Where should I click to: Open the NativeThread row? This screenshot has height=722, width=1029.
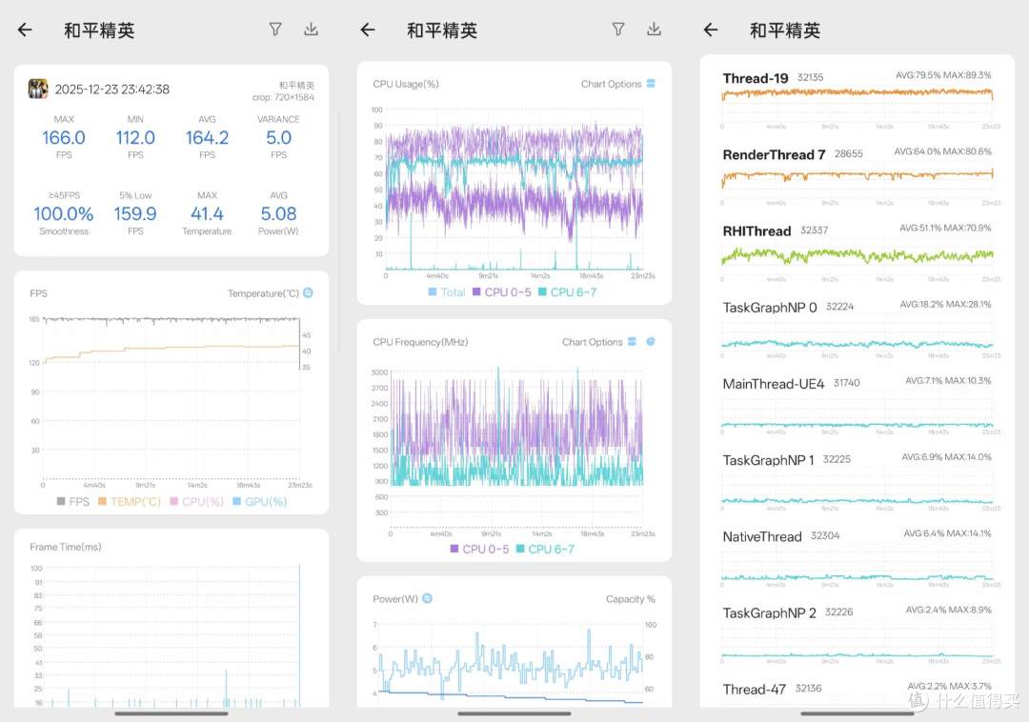[857, 557]
